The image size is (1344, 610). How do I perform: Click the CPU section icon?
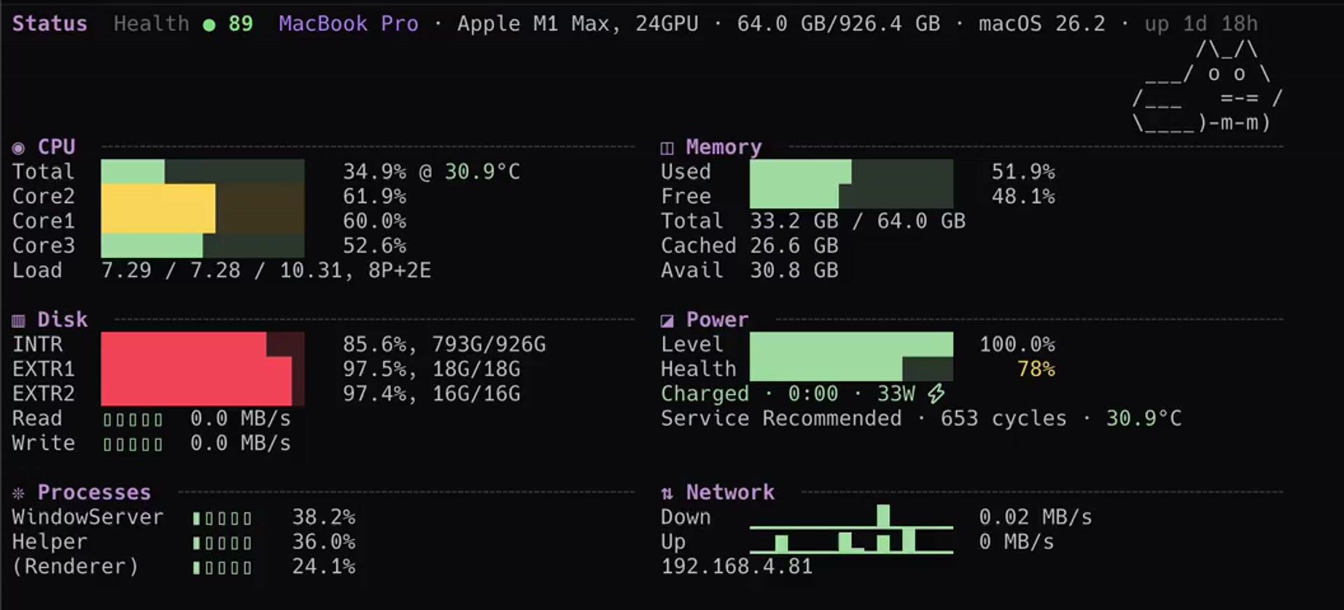[x=18, y=148]
